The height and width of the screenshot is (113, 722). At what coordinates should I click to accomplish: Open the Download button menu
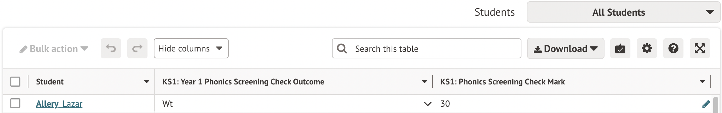(x=566, y=48)
